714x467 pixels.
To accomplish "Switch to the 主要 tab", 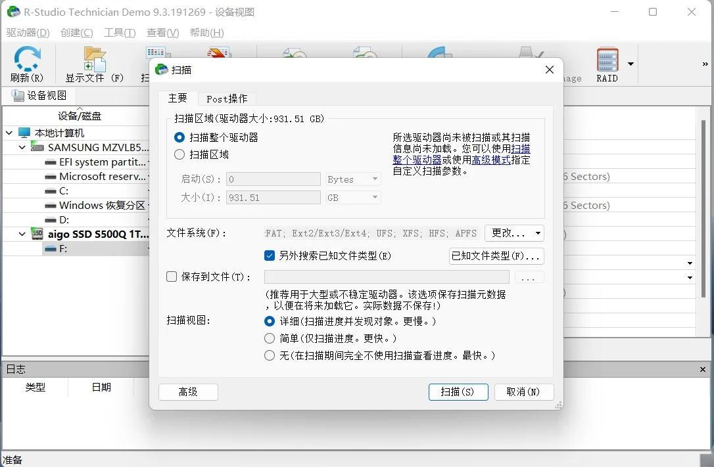I will [178, 99].
